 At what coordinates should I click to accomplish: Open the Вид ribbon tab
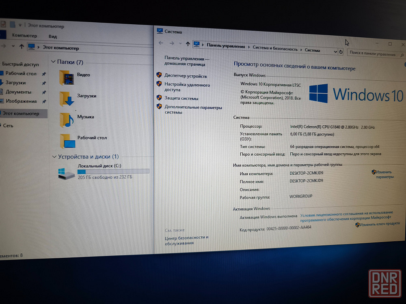53,36
